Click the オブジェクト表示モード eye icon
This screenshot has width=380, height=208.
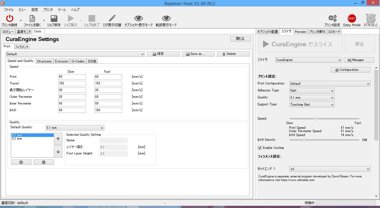coord(139,18)
